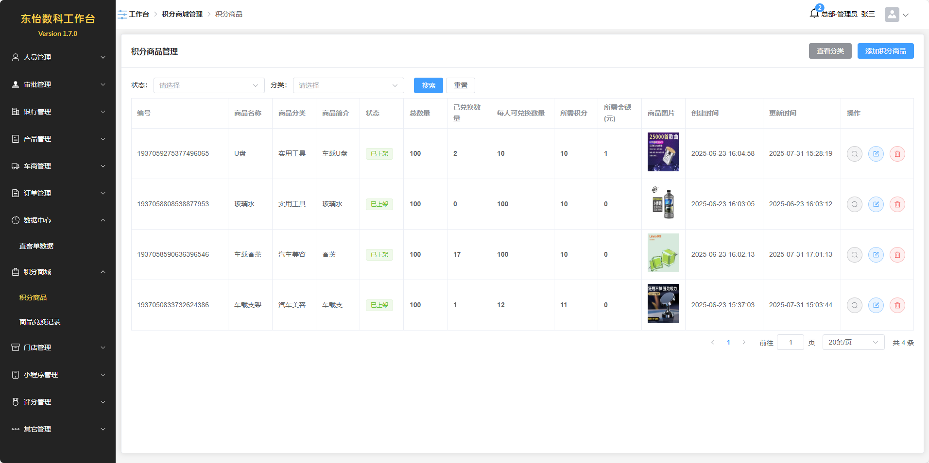View details of the 车载支架 product

[854, 305]
